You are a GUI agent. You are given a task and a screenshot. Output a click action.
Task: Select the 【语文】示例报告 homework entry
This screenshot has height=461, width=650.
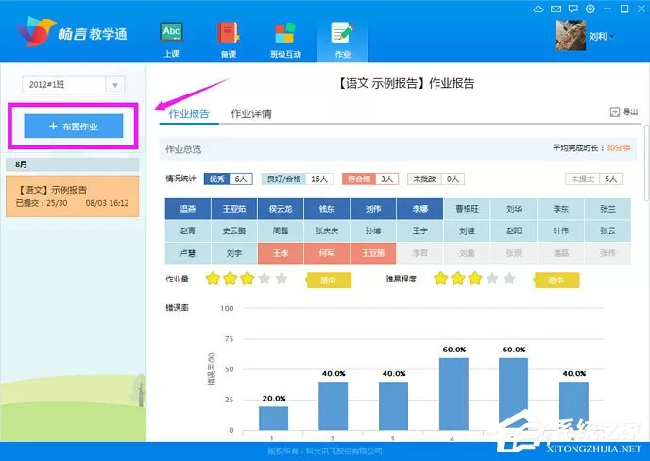pyautogui.click(x=73, y=196)
